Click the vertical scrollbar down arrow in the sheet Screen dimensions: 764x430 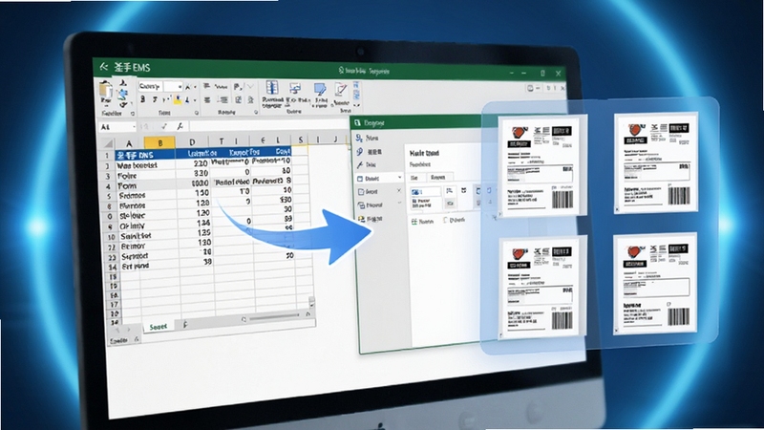click(311, 304)
